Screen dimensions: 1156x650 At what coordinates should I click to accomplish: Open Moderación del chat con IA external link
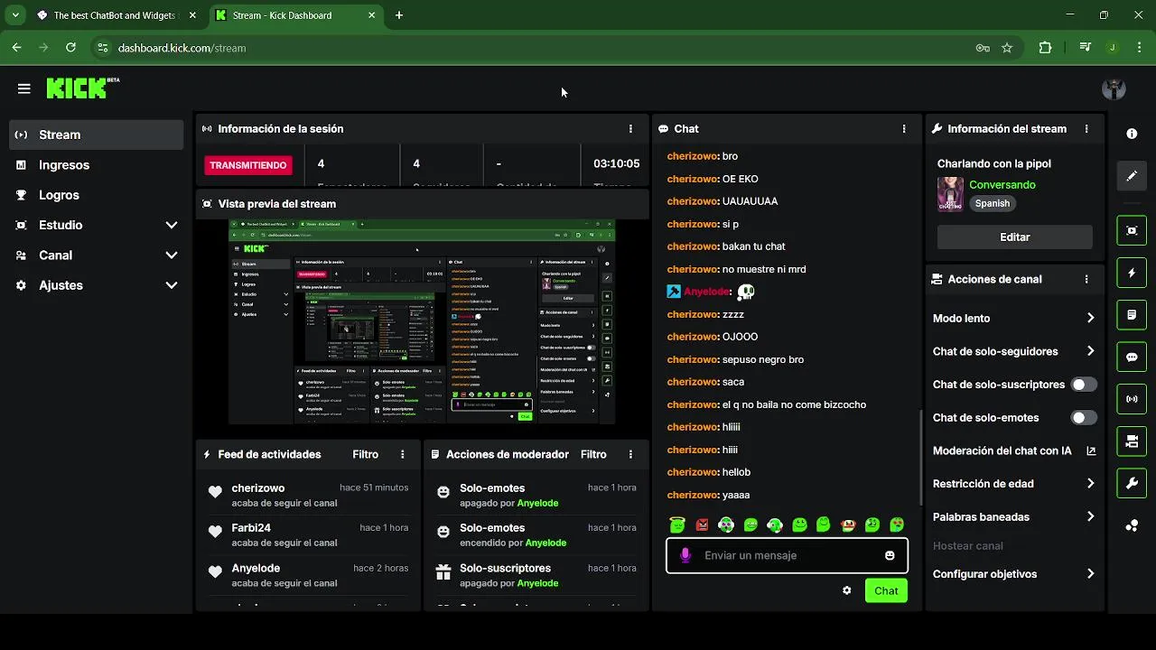point(1091,450)
